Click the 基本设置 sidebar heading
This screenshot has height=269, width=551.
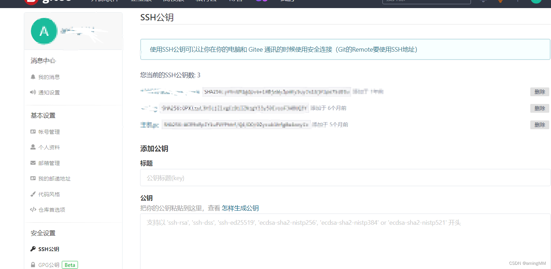(43, 115)
